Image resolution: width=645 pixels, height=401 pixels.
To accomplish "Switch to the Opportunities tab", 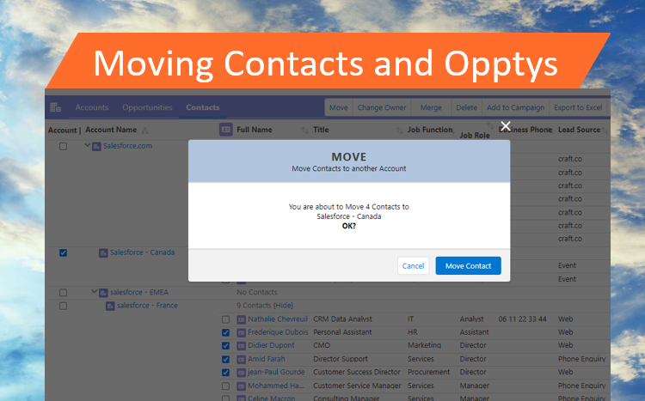I will (x=147, y=107).
